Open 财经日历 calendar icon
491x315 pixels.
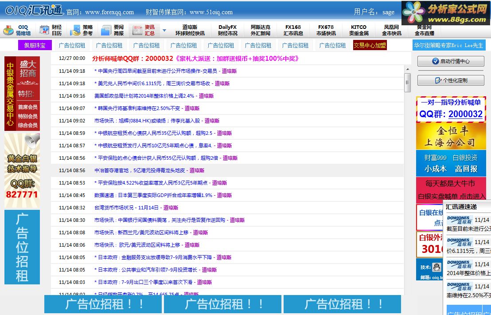(44, 30)
